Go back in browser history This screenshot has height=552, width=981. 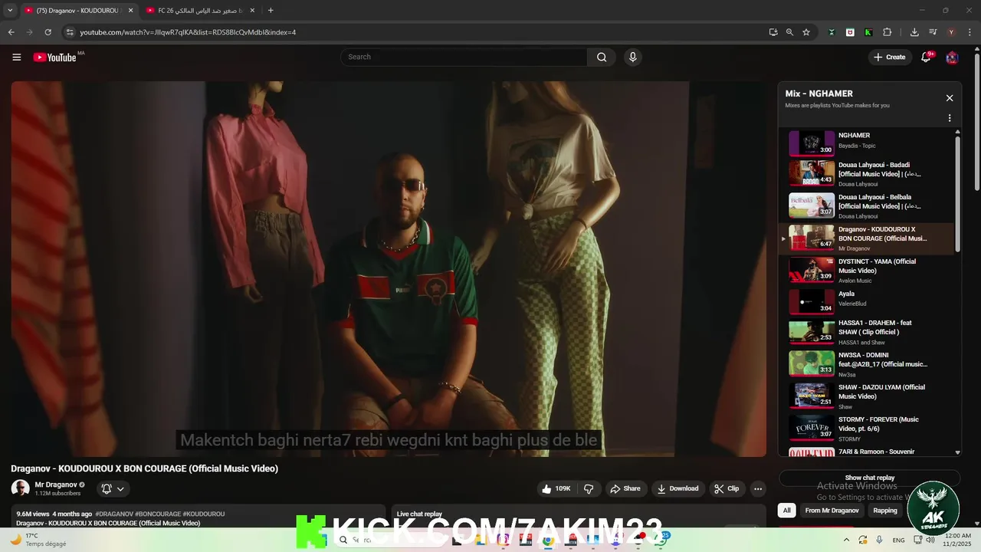[11, 32]
